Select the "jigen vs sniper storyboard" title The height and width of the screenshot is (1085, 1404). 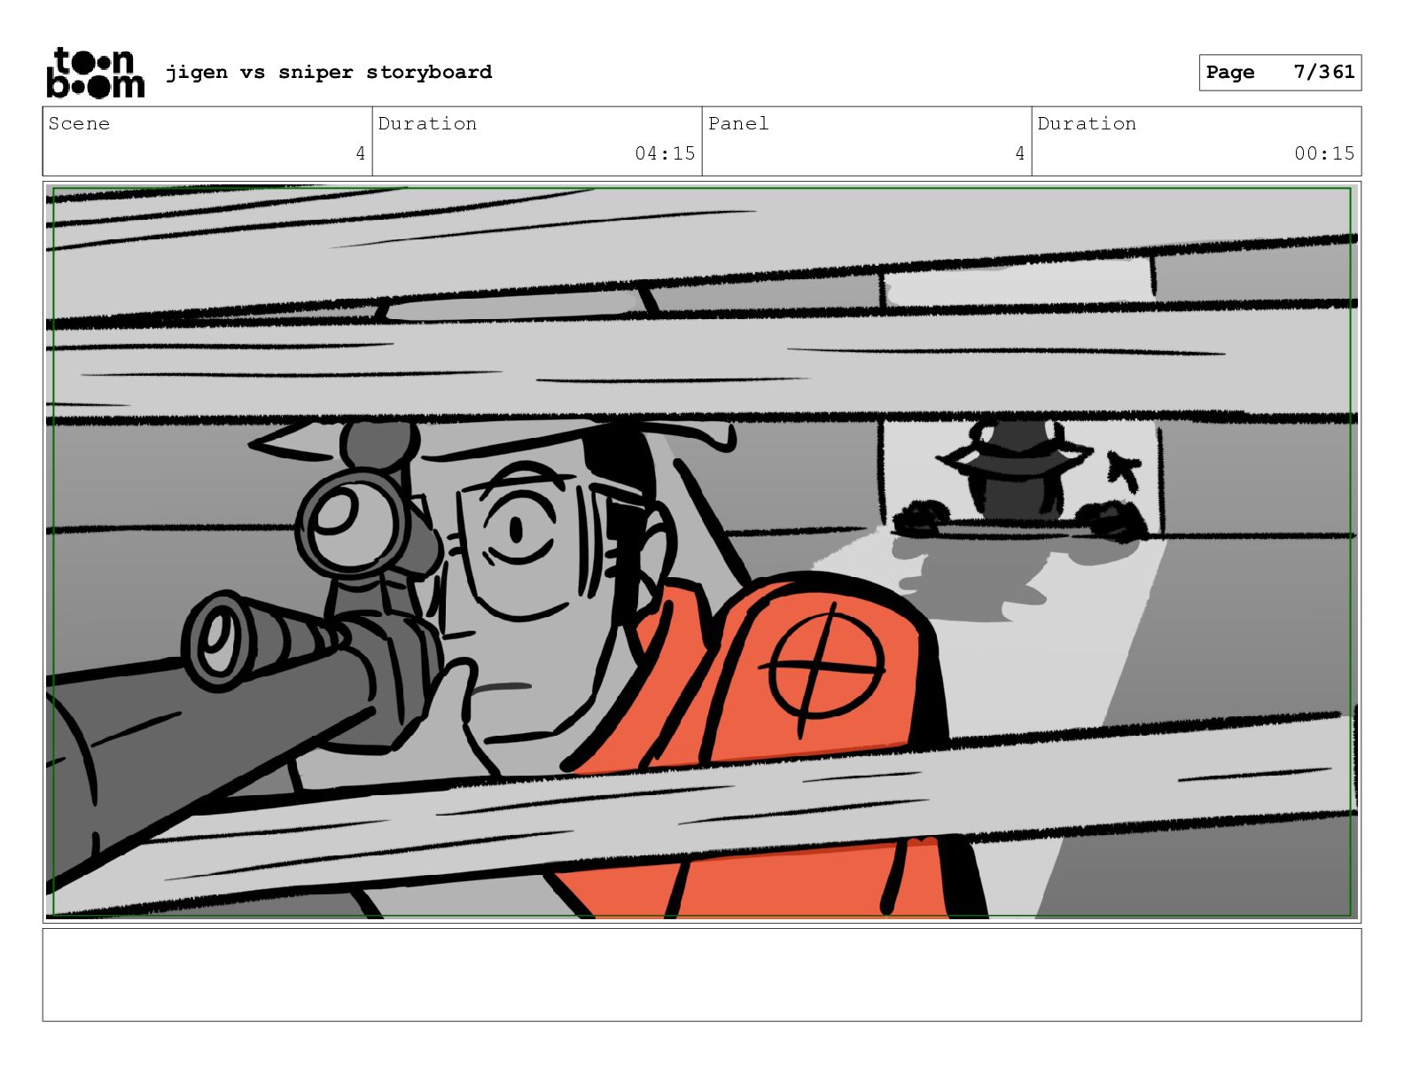pyautogui.click(x=329, y=72)
